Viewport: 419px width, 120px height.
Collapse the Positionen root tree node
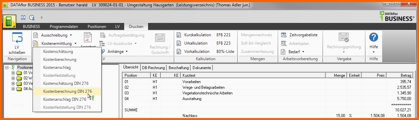click(x=7, y=67)
